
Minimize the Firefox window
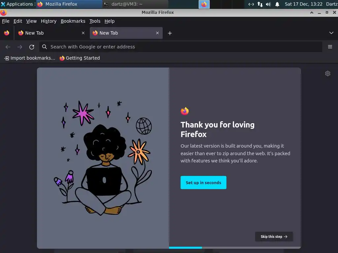(x=319, y=13)
